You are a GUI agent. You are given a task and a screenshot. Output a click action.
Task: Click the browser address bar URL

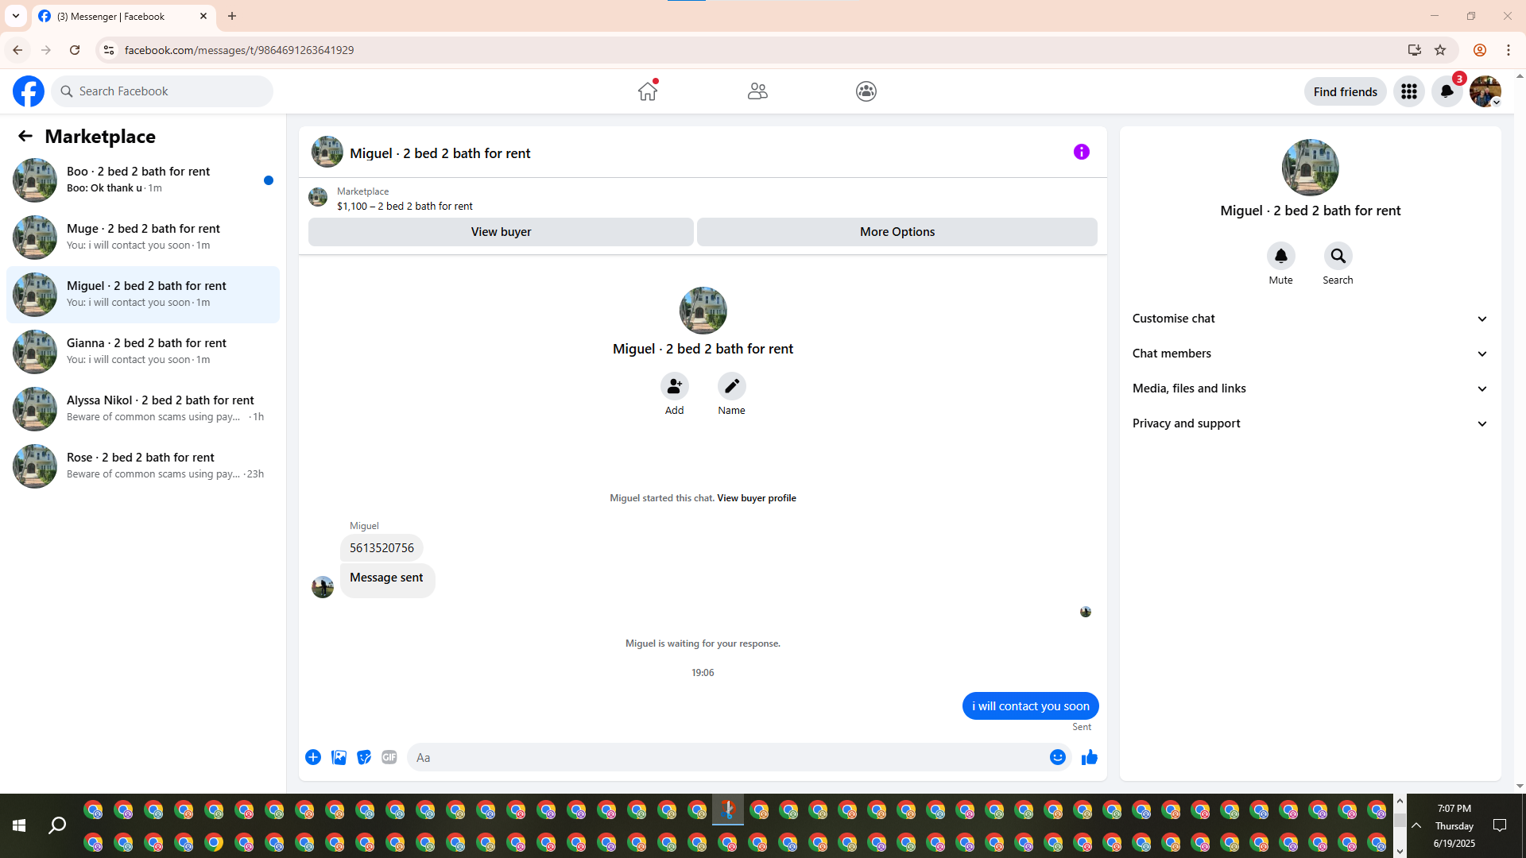click(x=239, y=50)
